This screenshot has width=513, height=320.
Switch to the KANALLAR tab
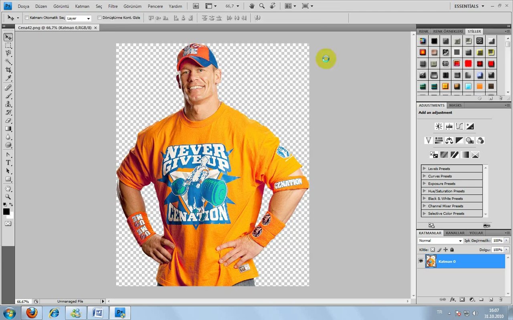[455, 233]
